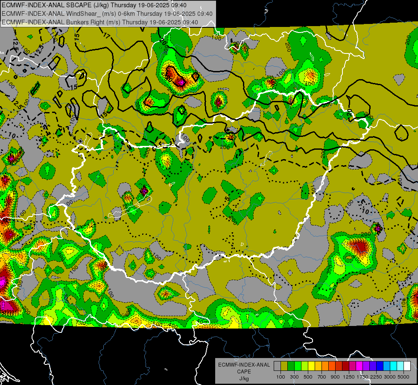The width and height of the screenshot is (418, 385).
Task: Click the legend value 5000
Action: (403, 377)
